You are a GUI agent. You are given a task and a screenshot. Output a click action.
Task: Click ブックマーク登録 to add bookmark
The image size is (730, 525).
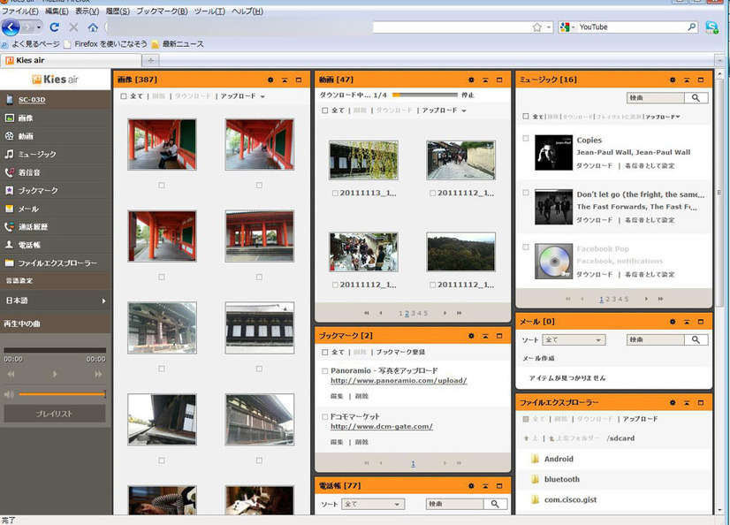(400, 353)
